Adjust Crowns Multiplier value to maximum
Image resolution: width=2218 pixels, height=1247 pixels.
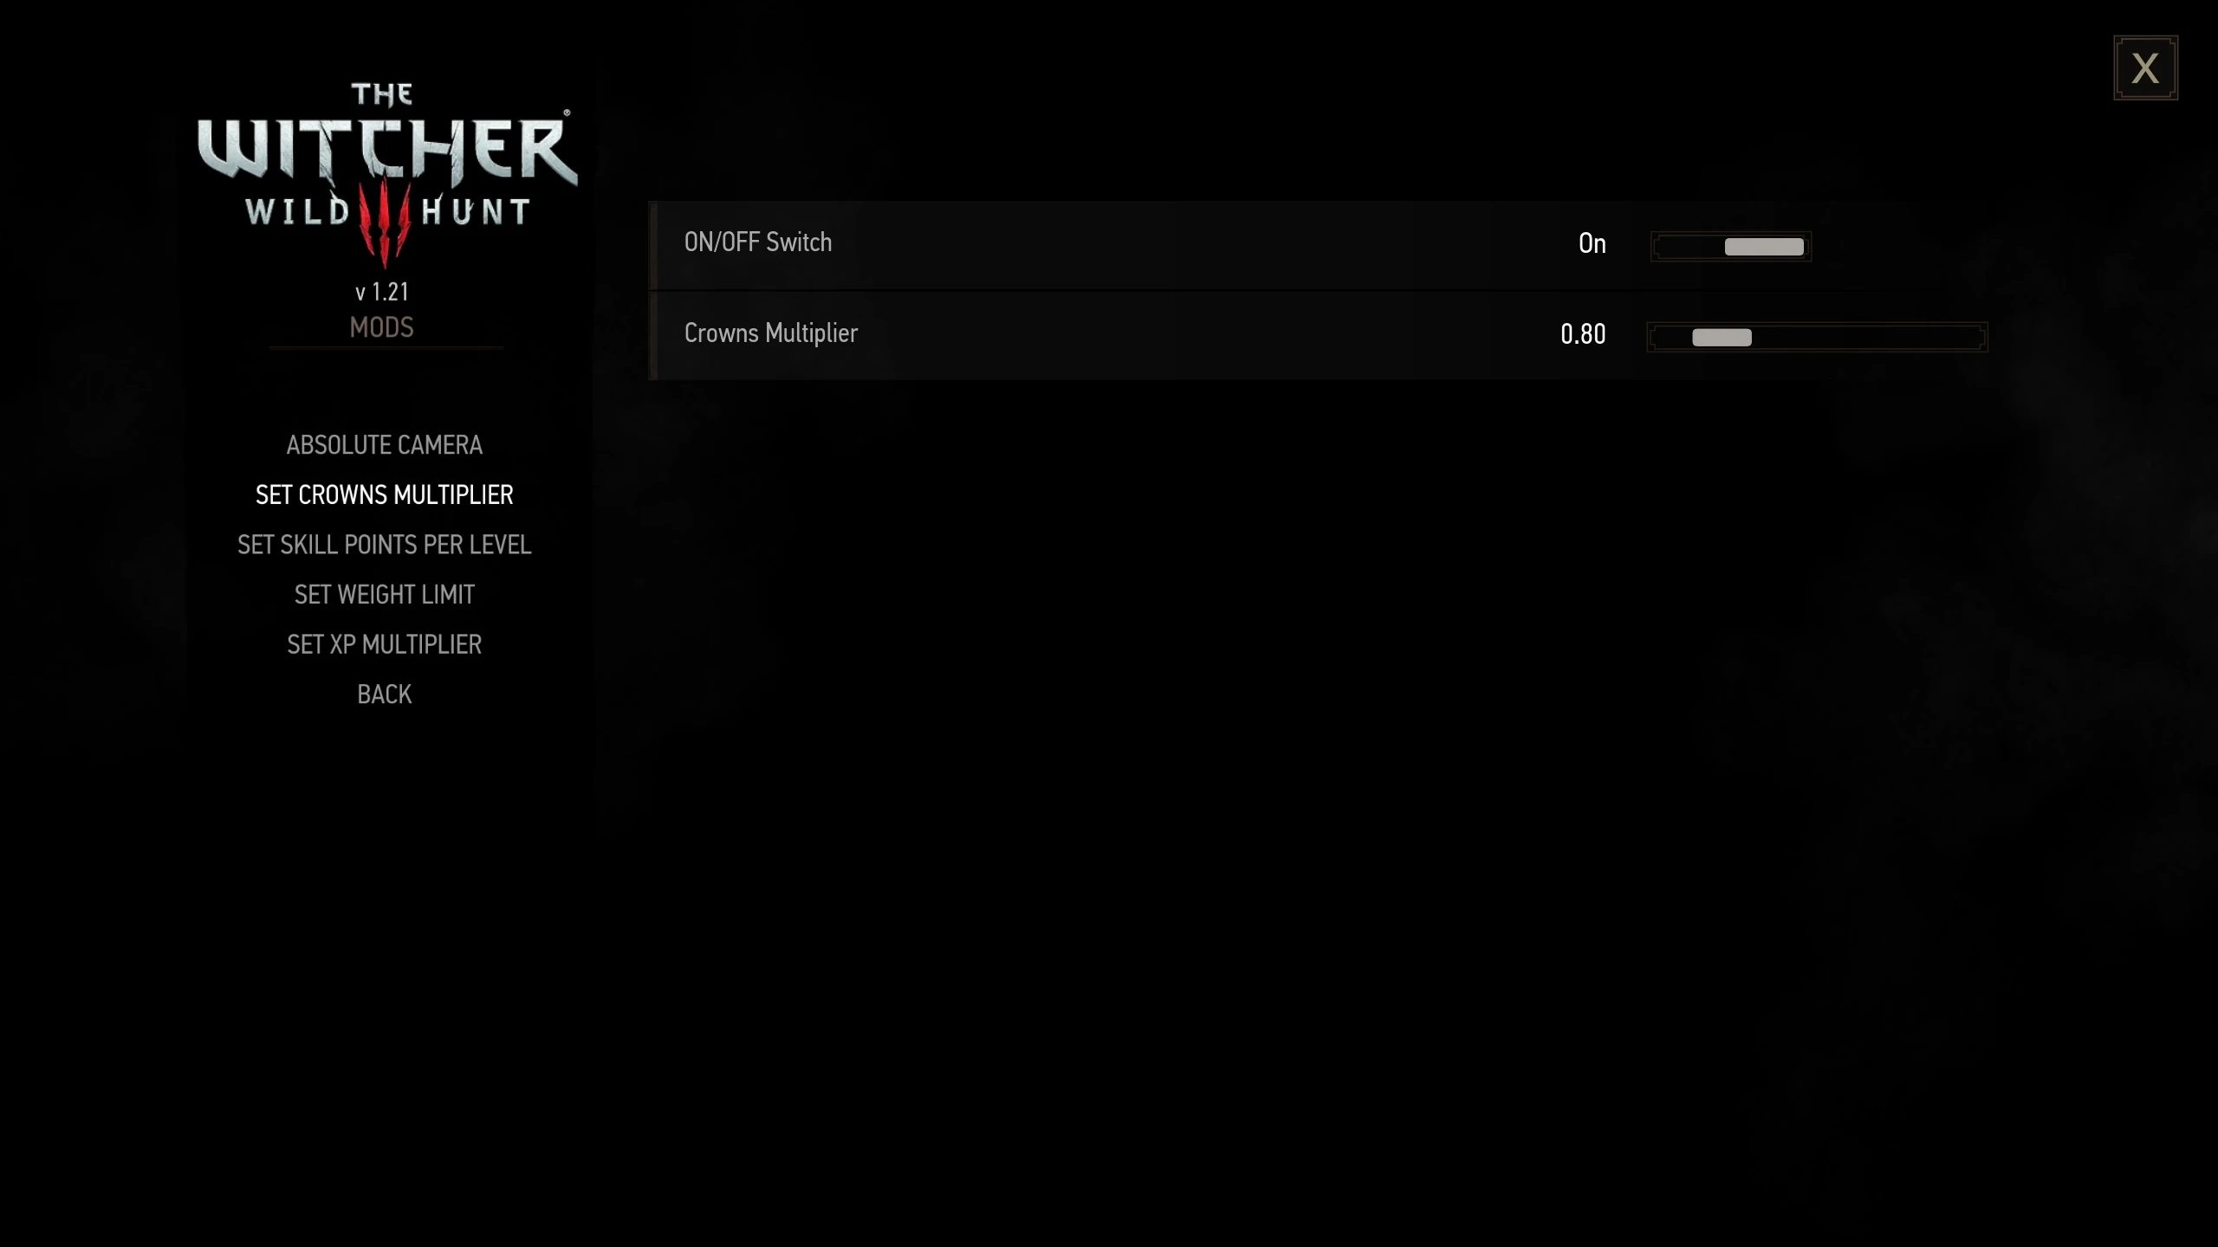(1975, 337)
